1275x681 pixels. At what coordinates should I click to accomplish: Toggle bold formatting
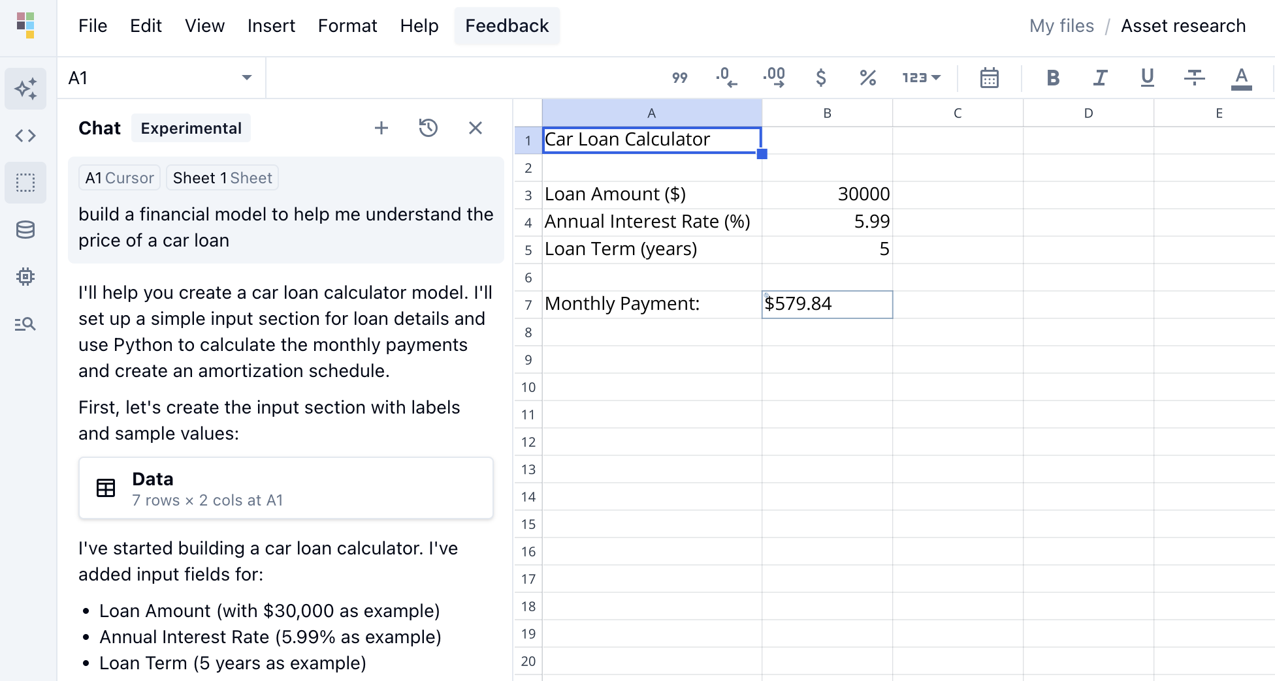tap(1053, 78)
